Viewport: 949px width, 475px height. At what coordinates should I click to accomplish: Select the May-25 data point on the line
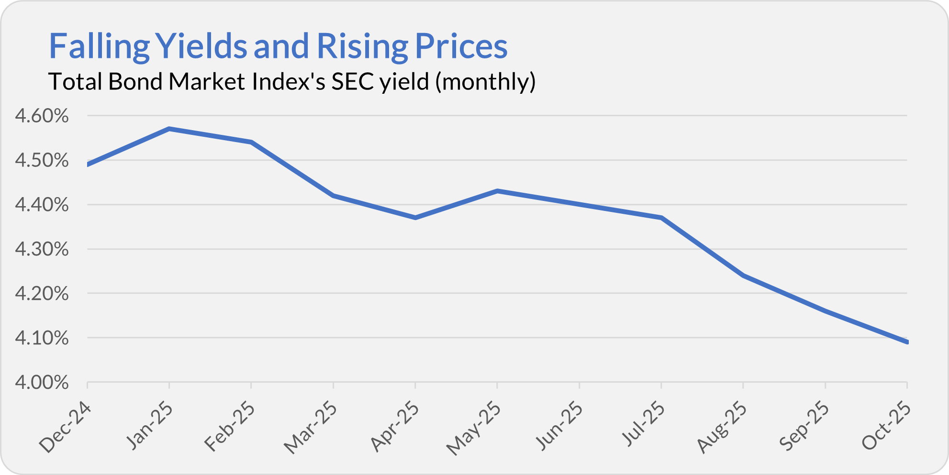coord(497,191)
